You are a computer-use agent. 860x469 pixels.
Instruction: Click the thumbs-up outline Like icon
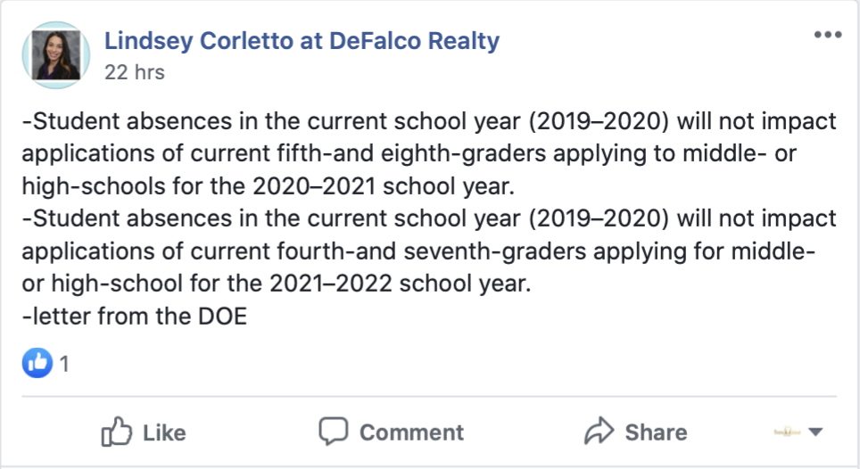(116, 432)
